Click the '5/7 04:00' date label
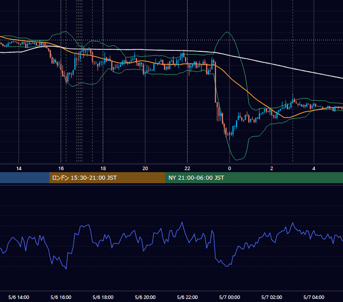This screenshot has width=343, height=302. (314, 297)
